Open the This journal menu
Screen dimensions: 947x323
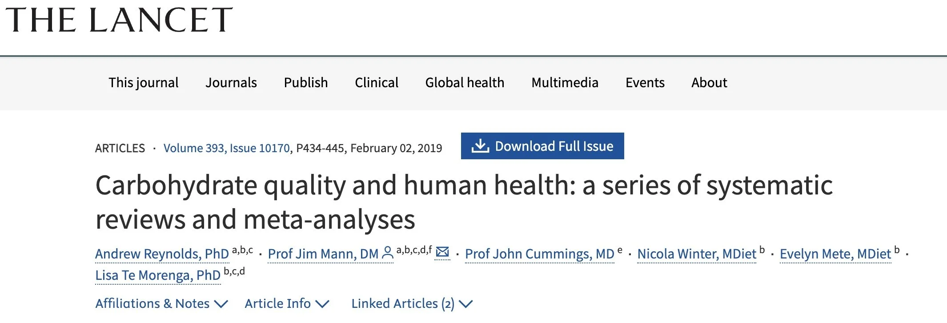144,83
